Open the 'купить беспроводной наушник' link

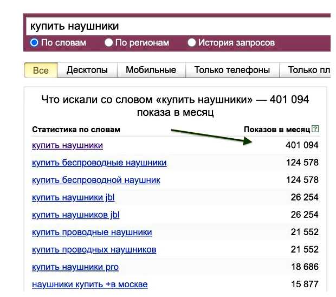(96, 180)
